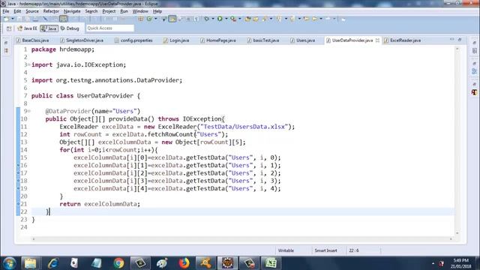This screenshot has height=270, width=480.
Task: Click the vertical editor scrollbar
Action: (457, 141)
